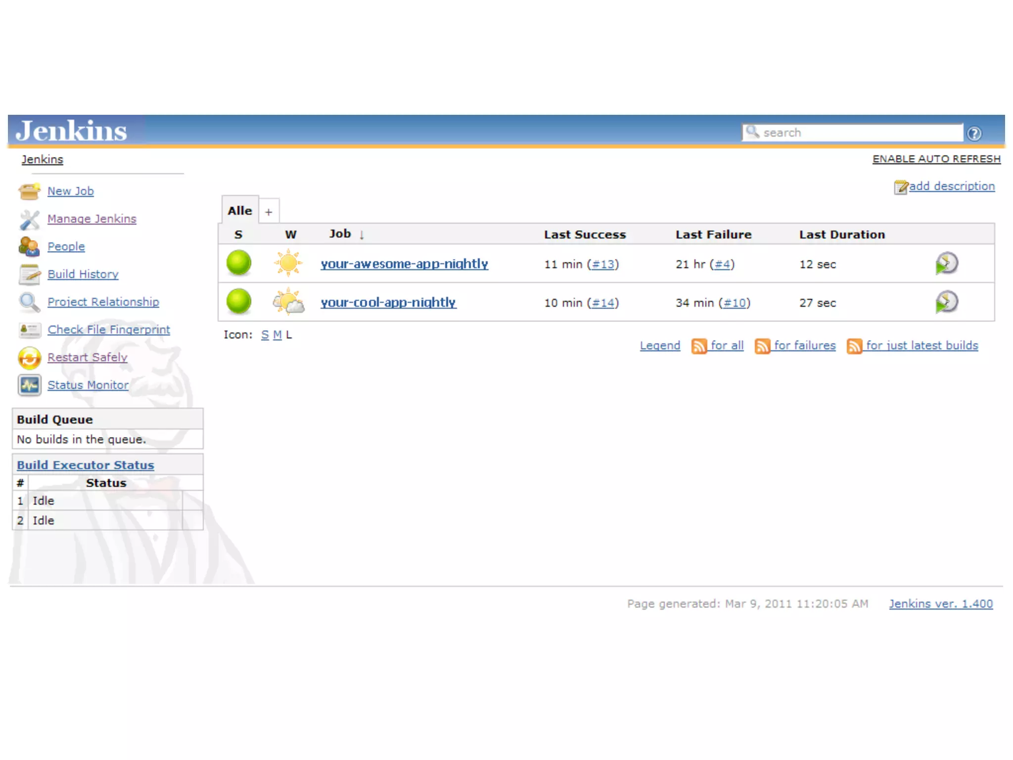Click the Restart Safely orange icon

pos(29,358)
